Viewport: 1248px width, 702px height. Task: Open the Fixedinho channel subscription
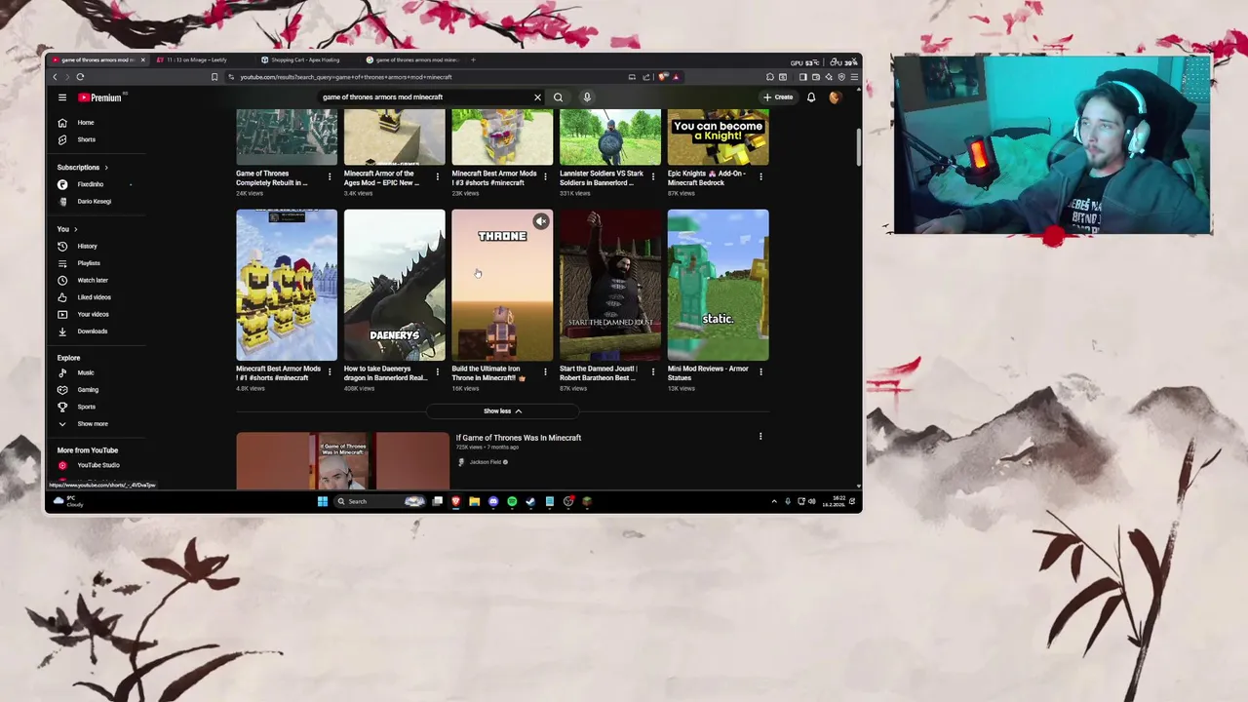pyautogui.click(x=90, y=184)
